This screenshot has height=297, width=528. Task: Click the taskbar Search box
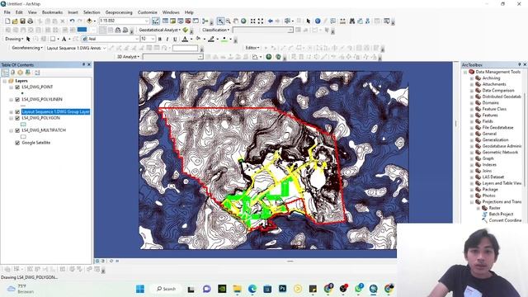pyautogui.click(x=166, y=289)
